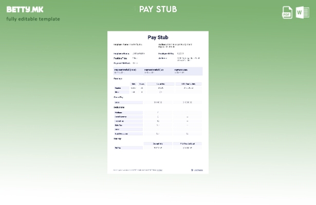316x205 pixels.
Task: Click the 'fully editable template' text
Action: (33, 19)
